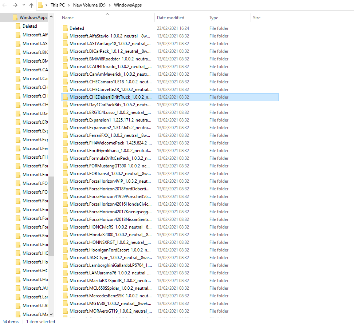
Task: Navigate to This PC breadcrumb
Action: (58, 5)
